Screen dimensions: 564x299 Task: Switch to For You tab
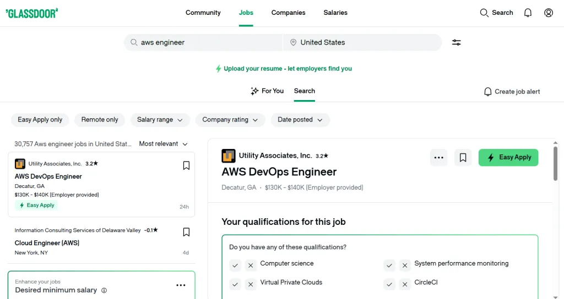click(x=267, y=91)
